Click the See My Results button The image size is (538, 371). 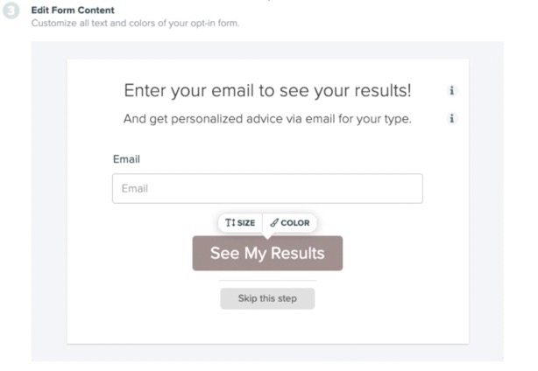(267, 253)
